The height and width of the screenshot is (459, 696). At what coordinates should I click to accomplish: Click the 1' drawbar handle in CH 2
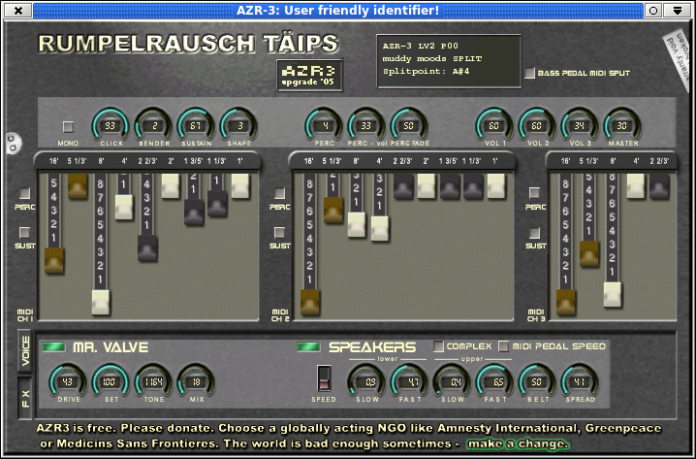click(495, 186)
